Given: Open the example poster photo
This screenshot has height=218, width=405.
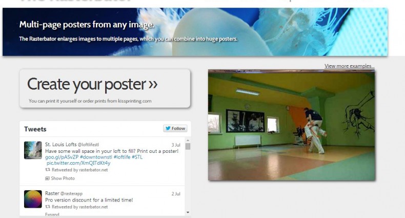Looking at the screenshot, I should coord(291,126).
